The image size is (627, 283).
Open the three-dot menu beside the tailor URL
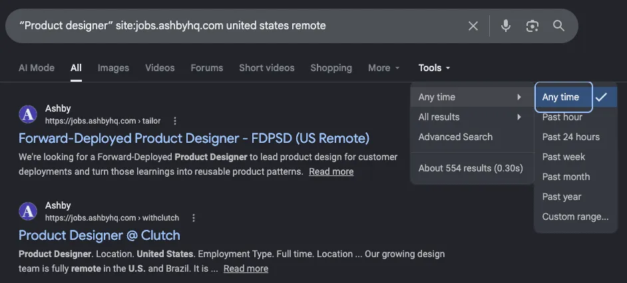175,121
